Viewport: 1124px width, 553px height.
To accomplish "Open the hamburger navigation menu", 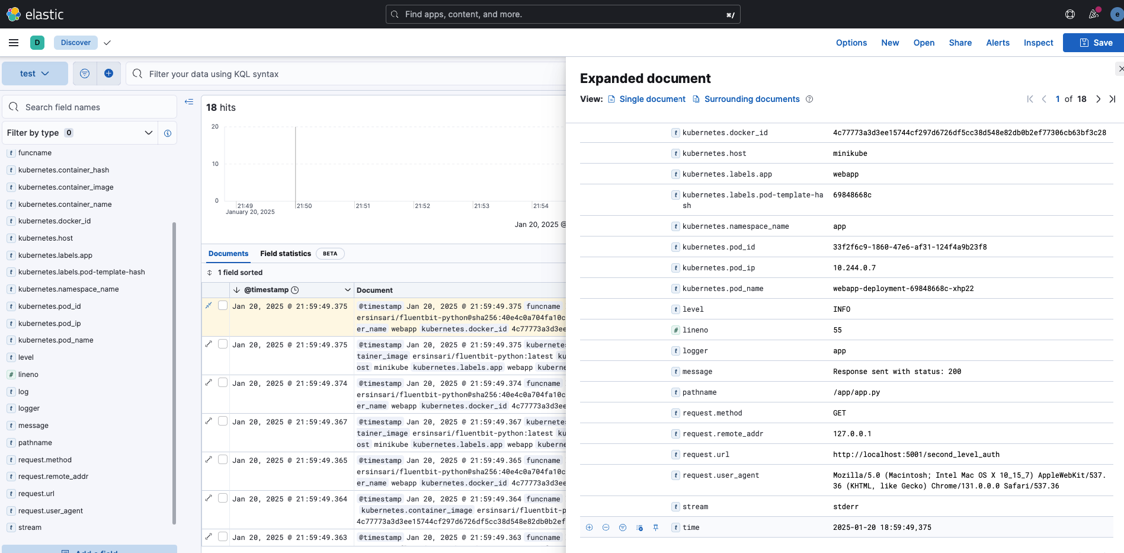I will click(x=14, y=43).
